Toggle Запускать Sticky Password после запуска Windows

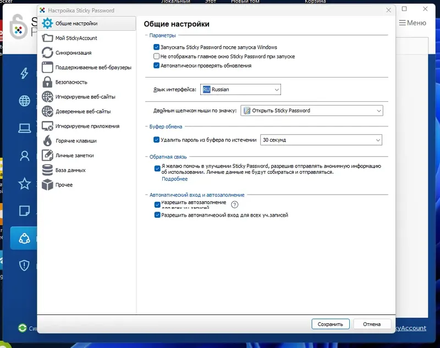click(157, 47)
